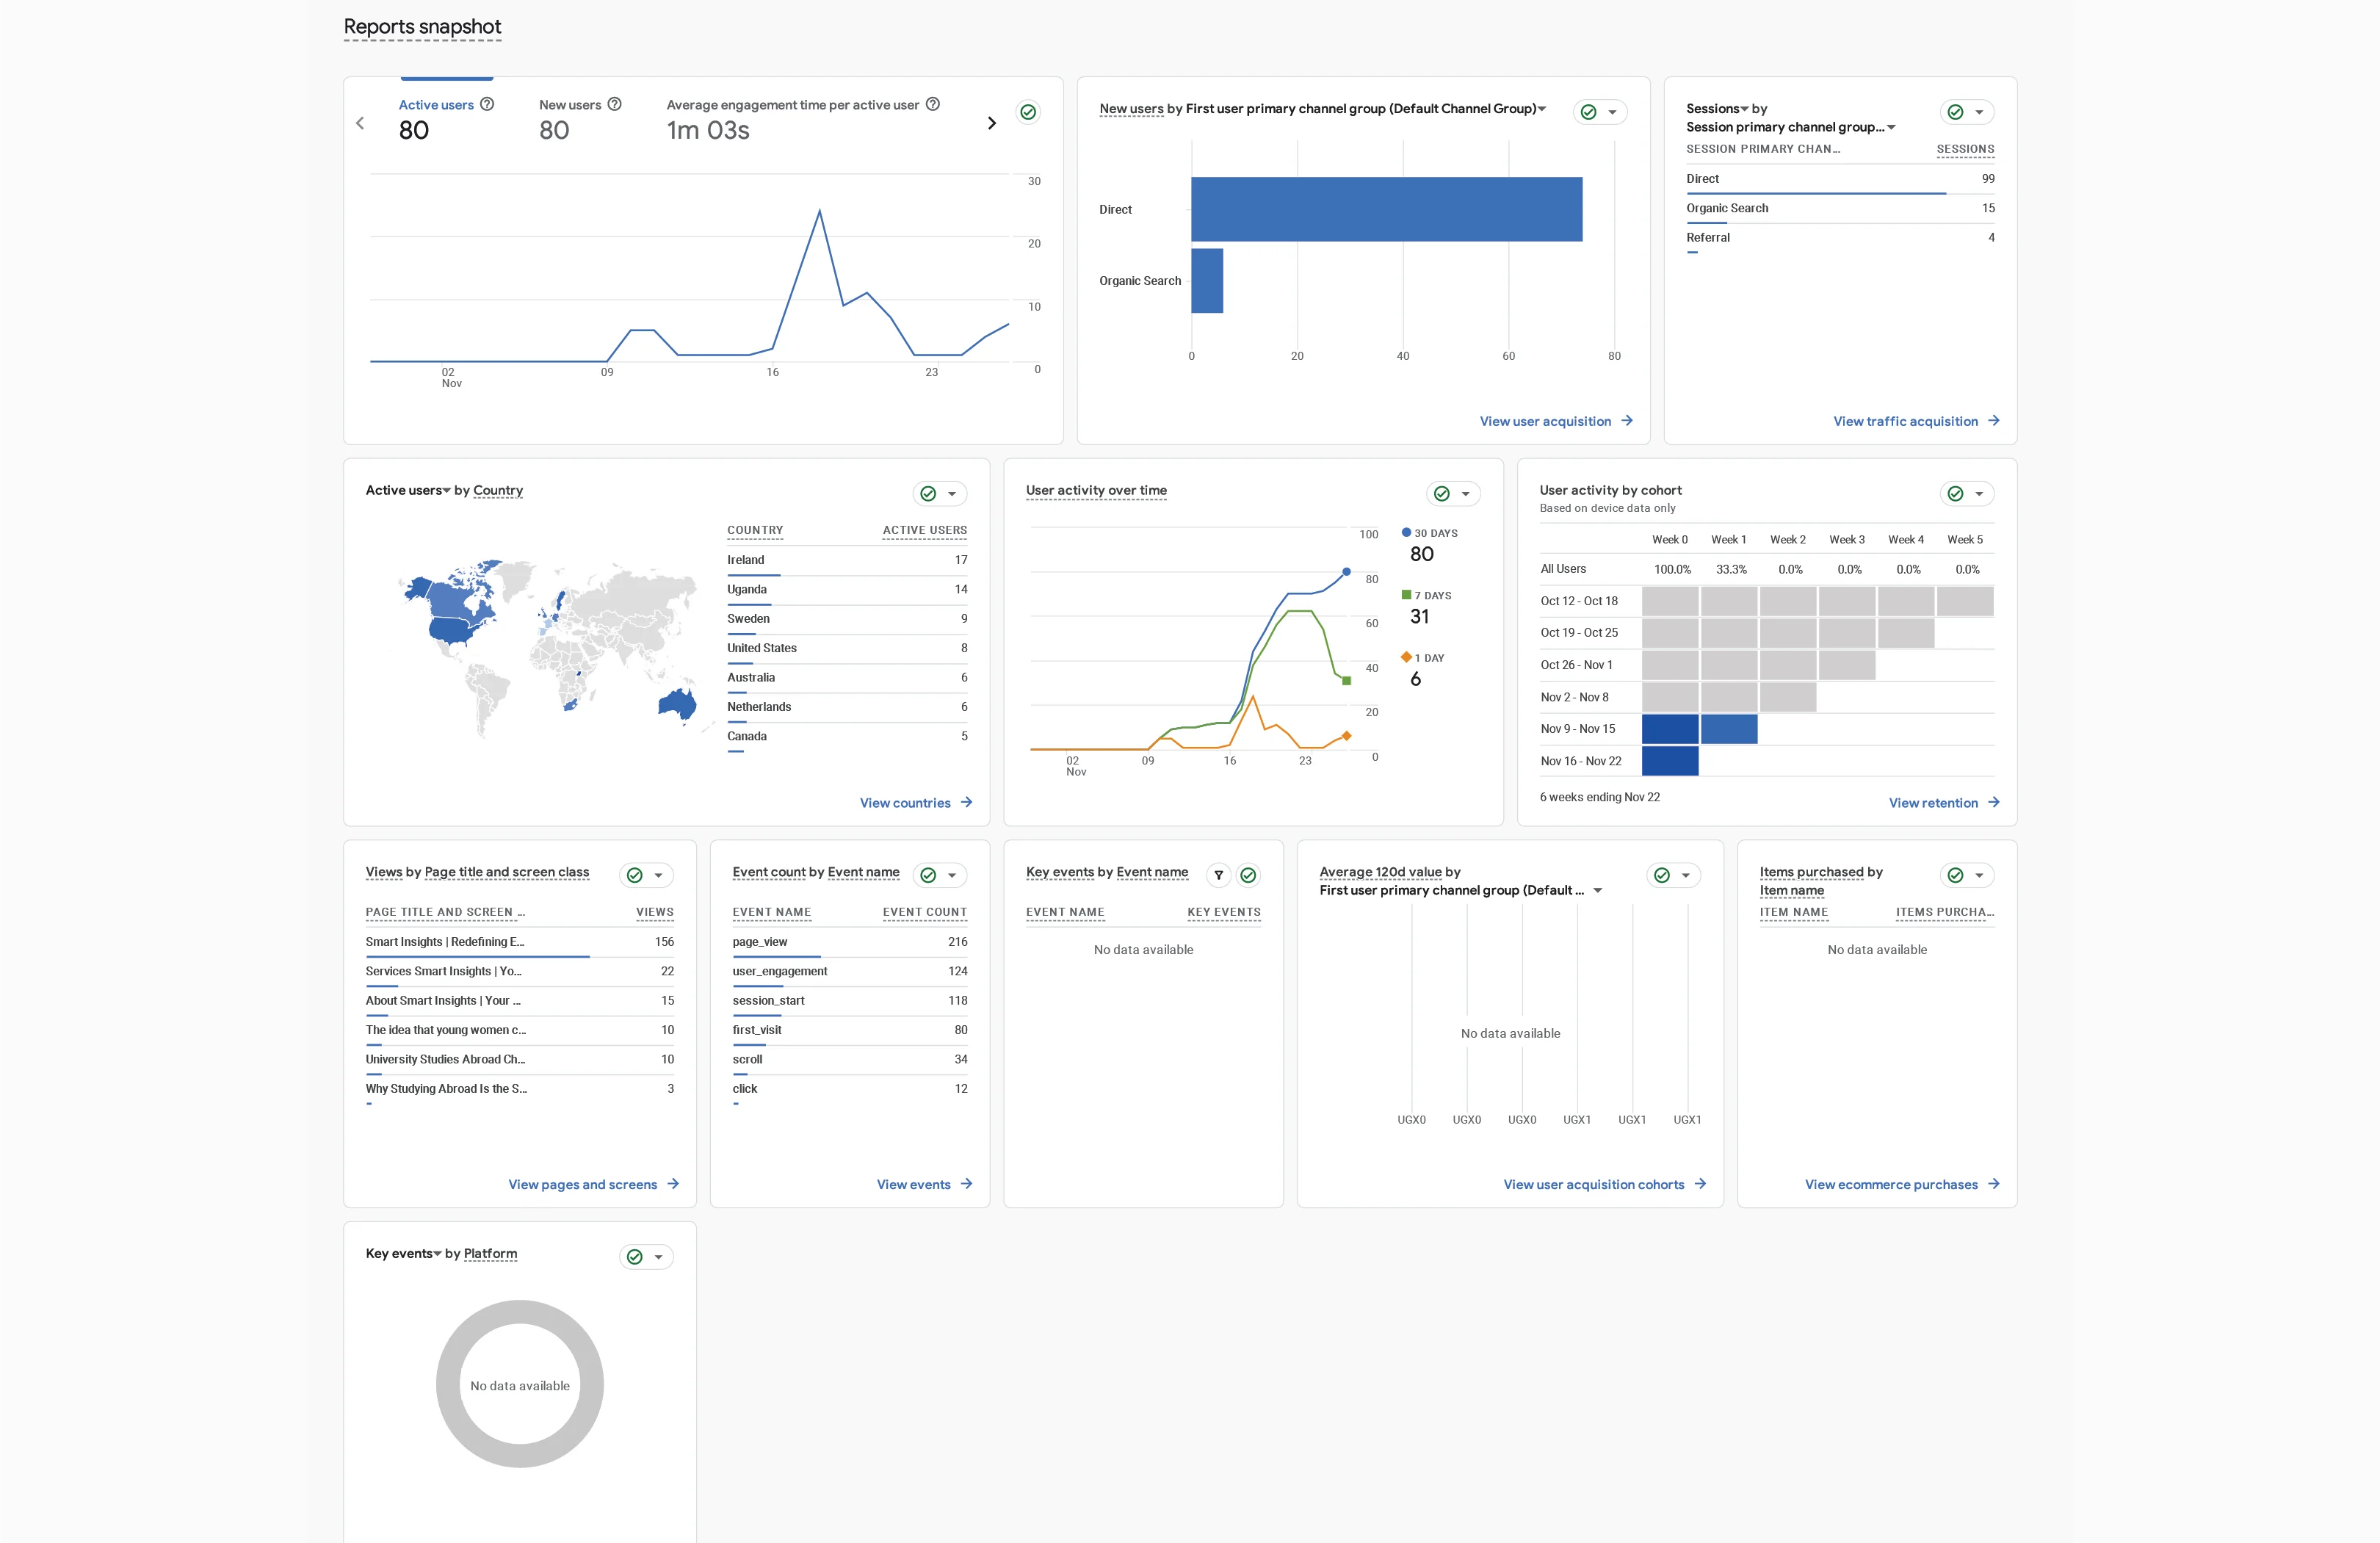Viewport: 2380px width, 1543px height.
Task: Click the help icon beside Active users
Action: point(487,104)
